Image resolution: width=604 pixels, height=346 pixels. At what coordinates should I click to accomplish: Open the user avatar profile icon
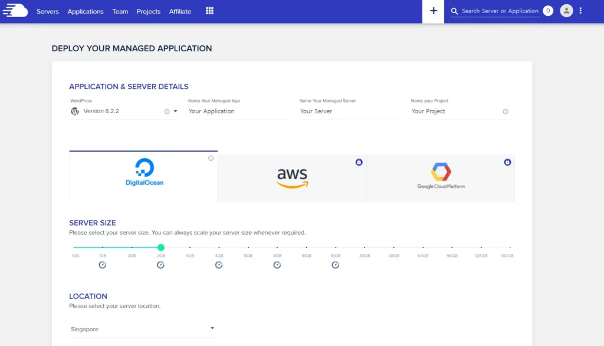(x=566, y=11)
